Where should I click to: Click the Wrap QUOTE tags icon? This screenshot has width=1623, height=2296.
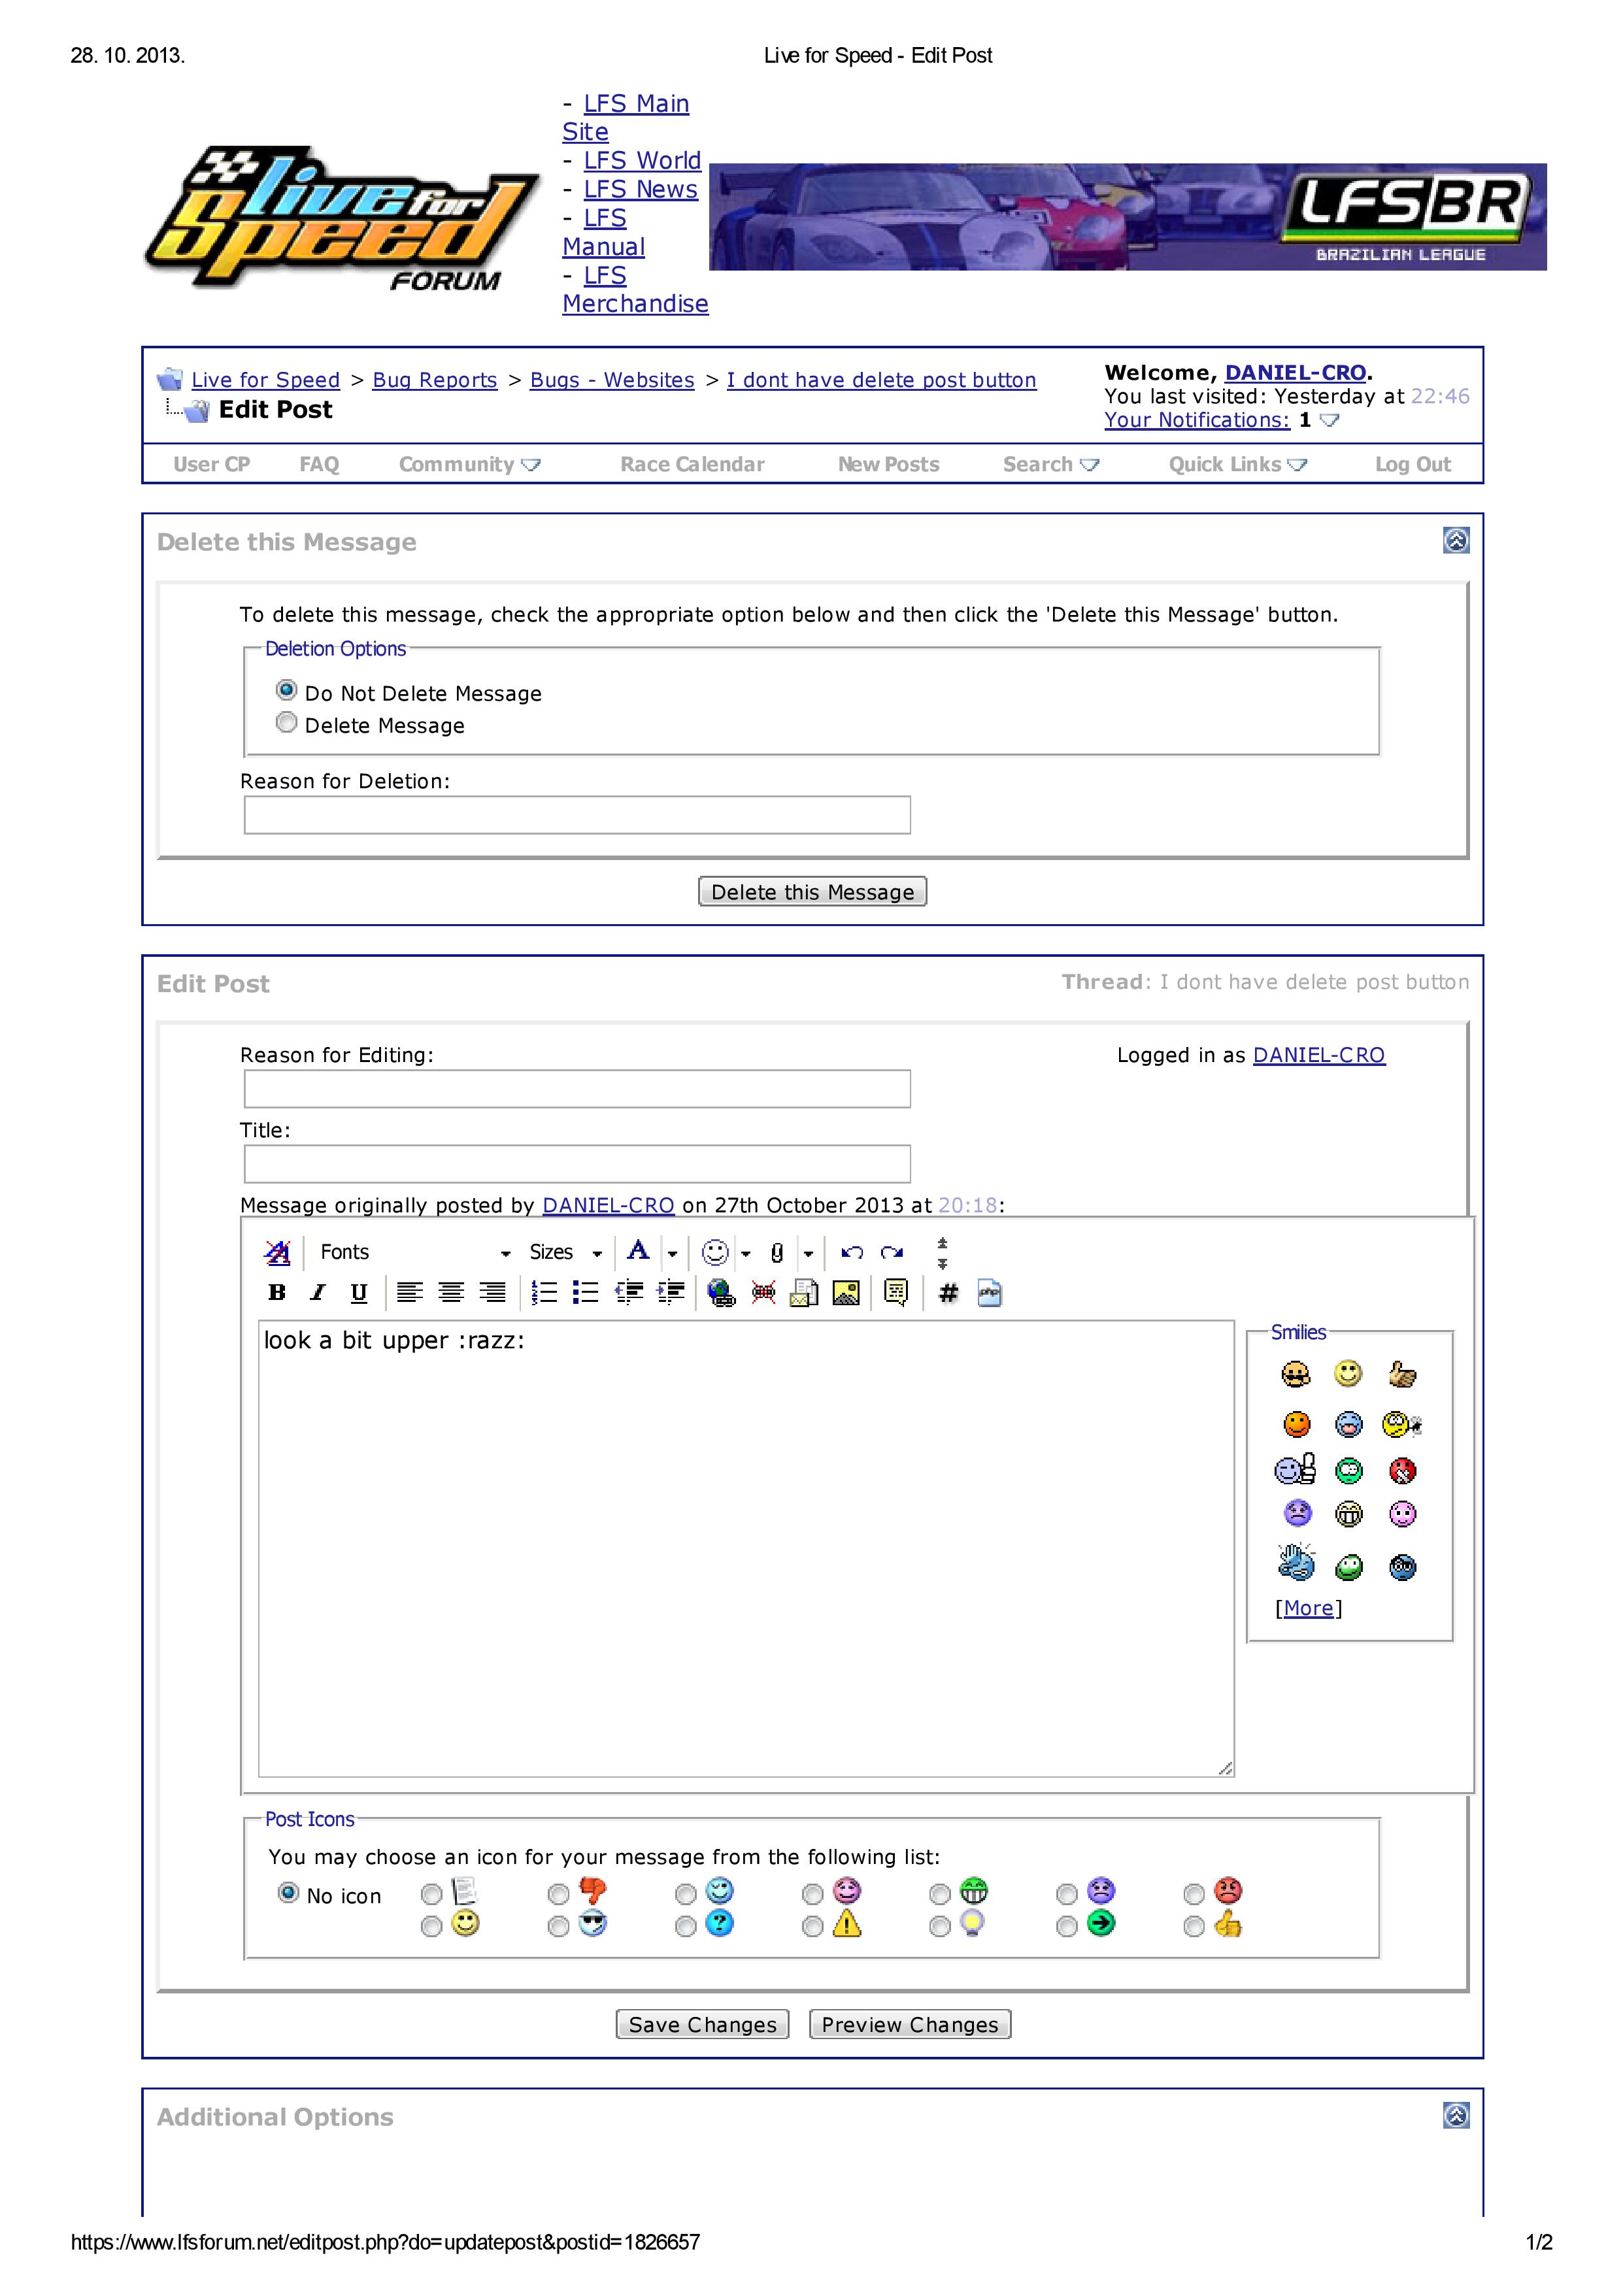coord(896,1293)
